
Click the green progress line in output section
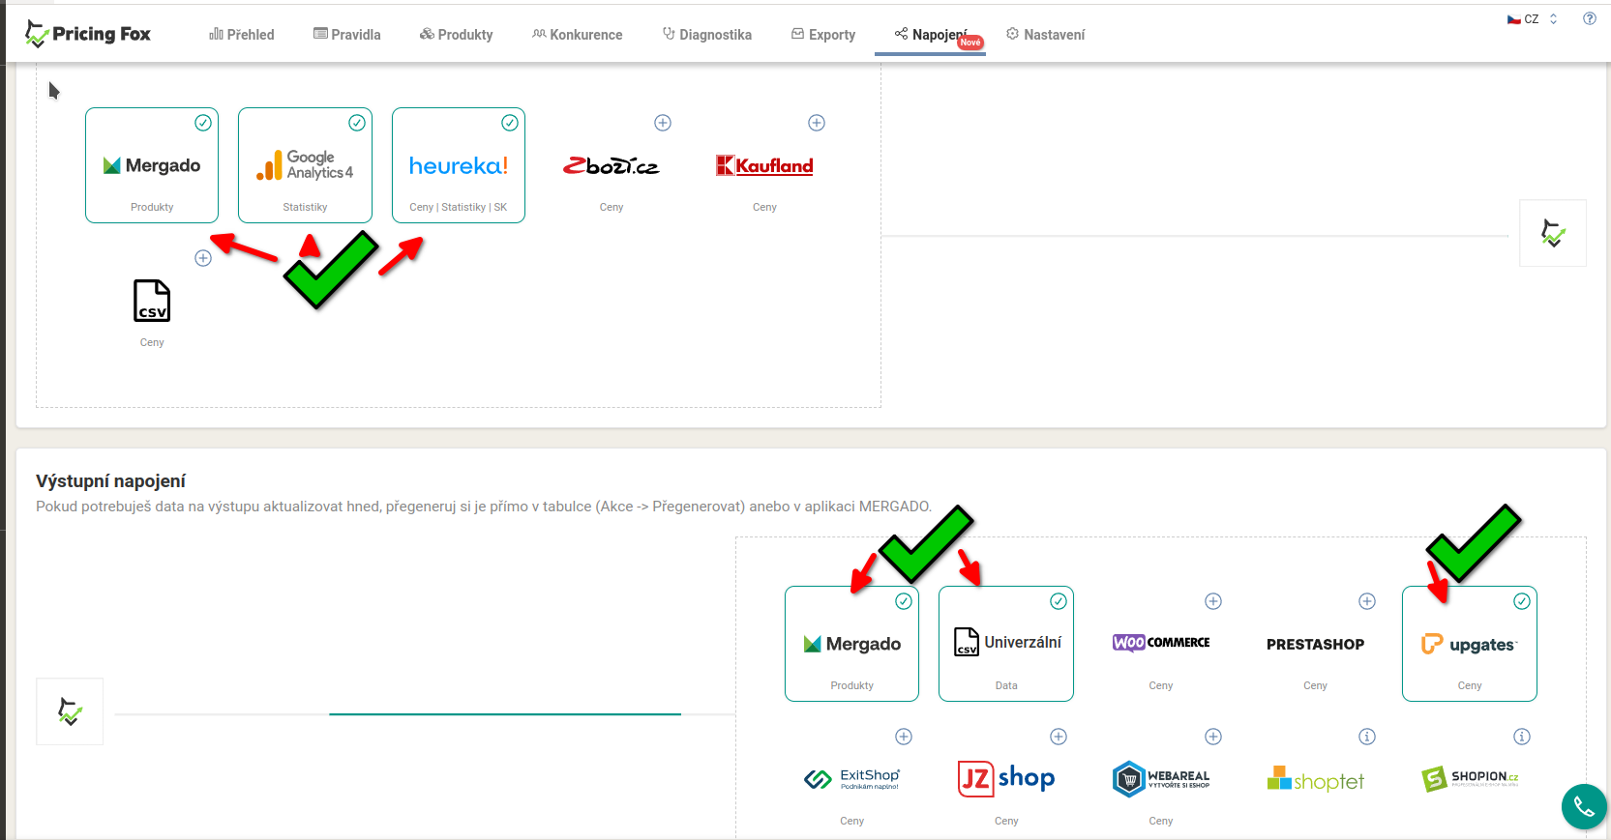504,714
